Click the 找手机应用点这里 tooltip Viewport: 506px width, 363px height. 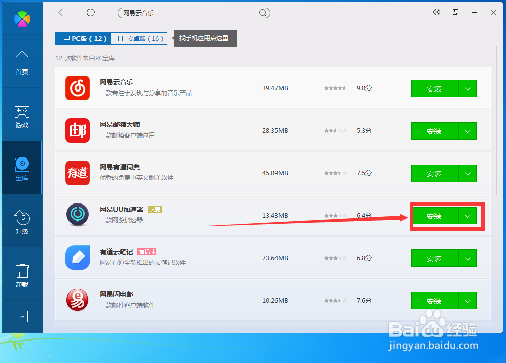click(205, 38)
